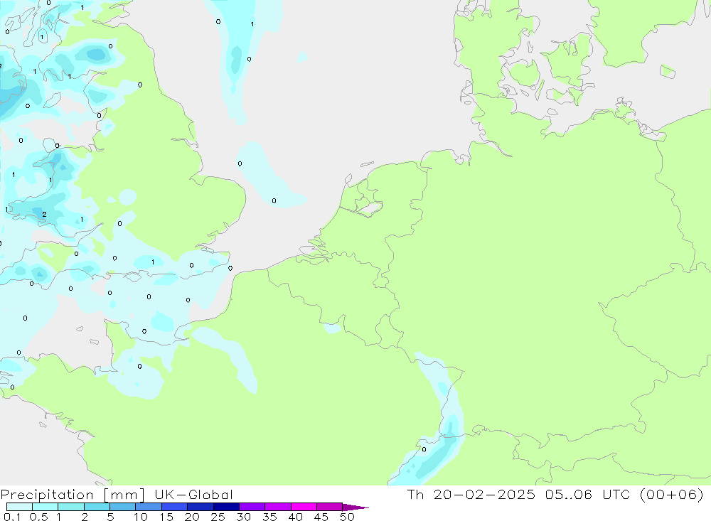
Task: Choose the 20–25 mm legend color swatch
Action: point(201,507)
